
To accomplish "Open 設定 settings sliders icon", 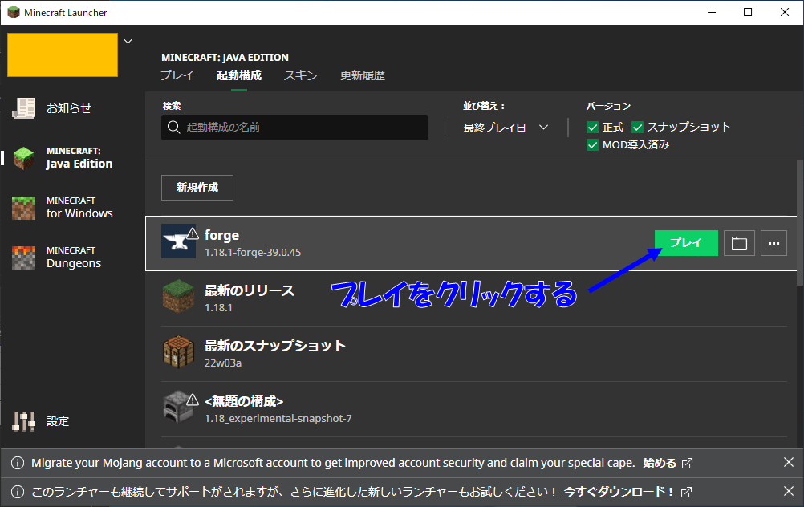I will [23, 421].
